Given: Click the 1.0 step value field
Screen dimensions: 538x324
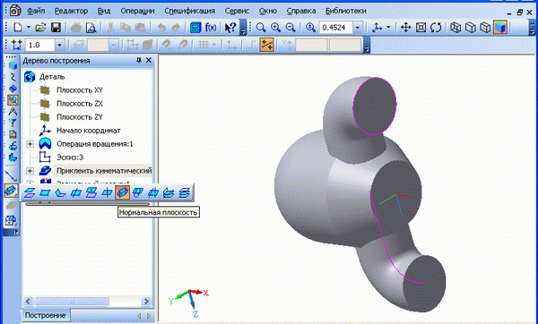Looking at the screenshot, I should coord(40,45).
